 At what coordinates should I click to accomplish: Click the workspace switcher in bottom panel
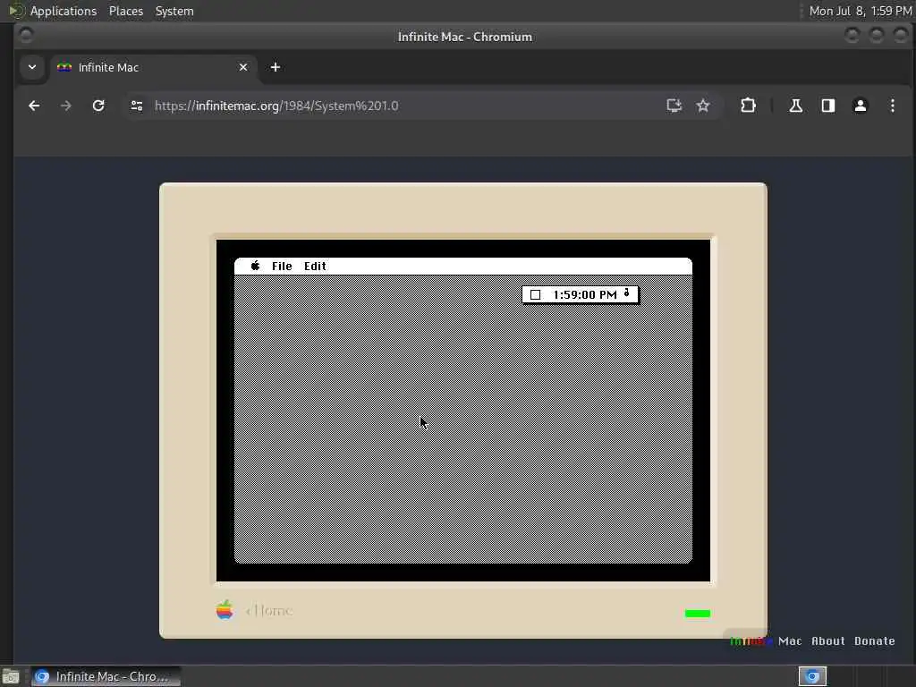point(812,676)
